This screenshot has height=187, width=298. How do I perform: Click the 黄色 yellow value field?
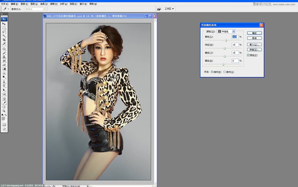click(235, 53)
